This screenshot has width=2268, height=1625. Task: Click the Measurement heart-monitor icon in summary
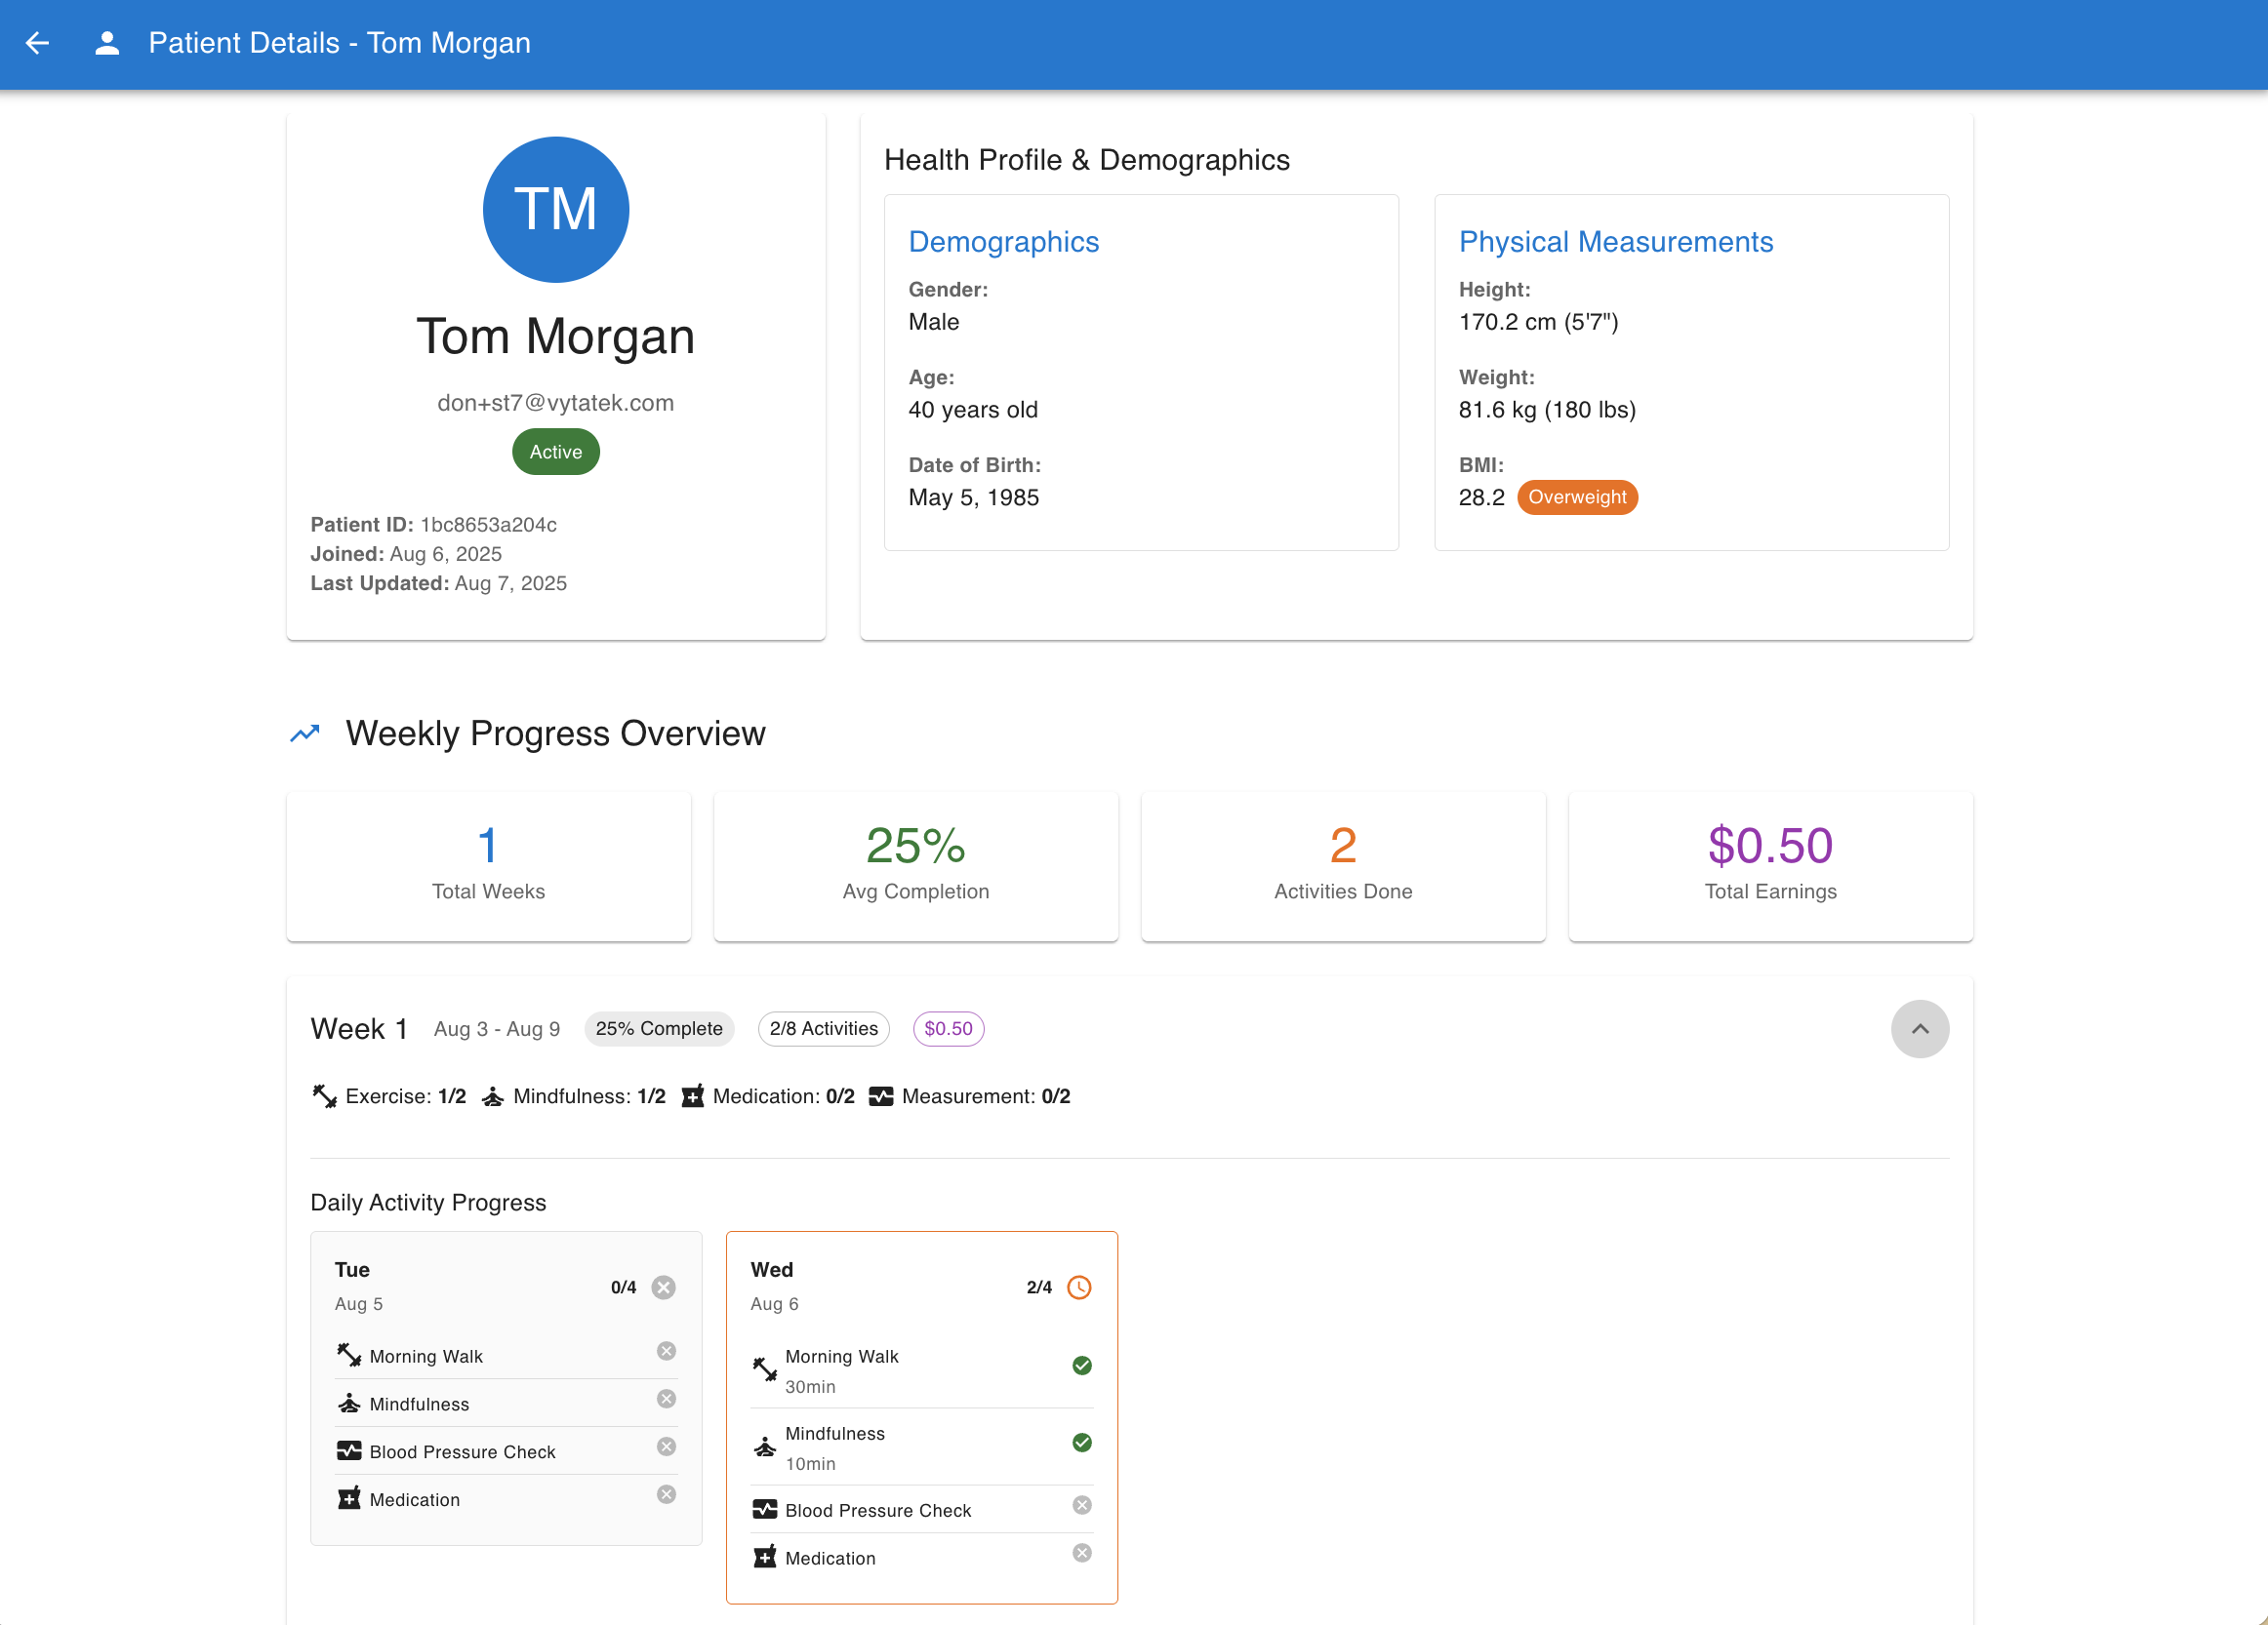[x=880, y=1096]
